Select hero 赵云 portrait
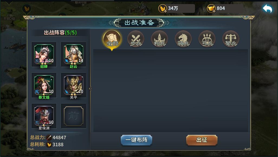This screenshot has height=157, width=278. pos(74,54)
